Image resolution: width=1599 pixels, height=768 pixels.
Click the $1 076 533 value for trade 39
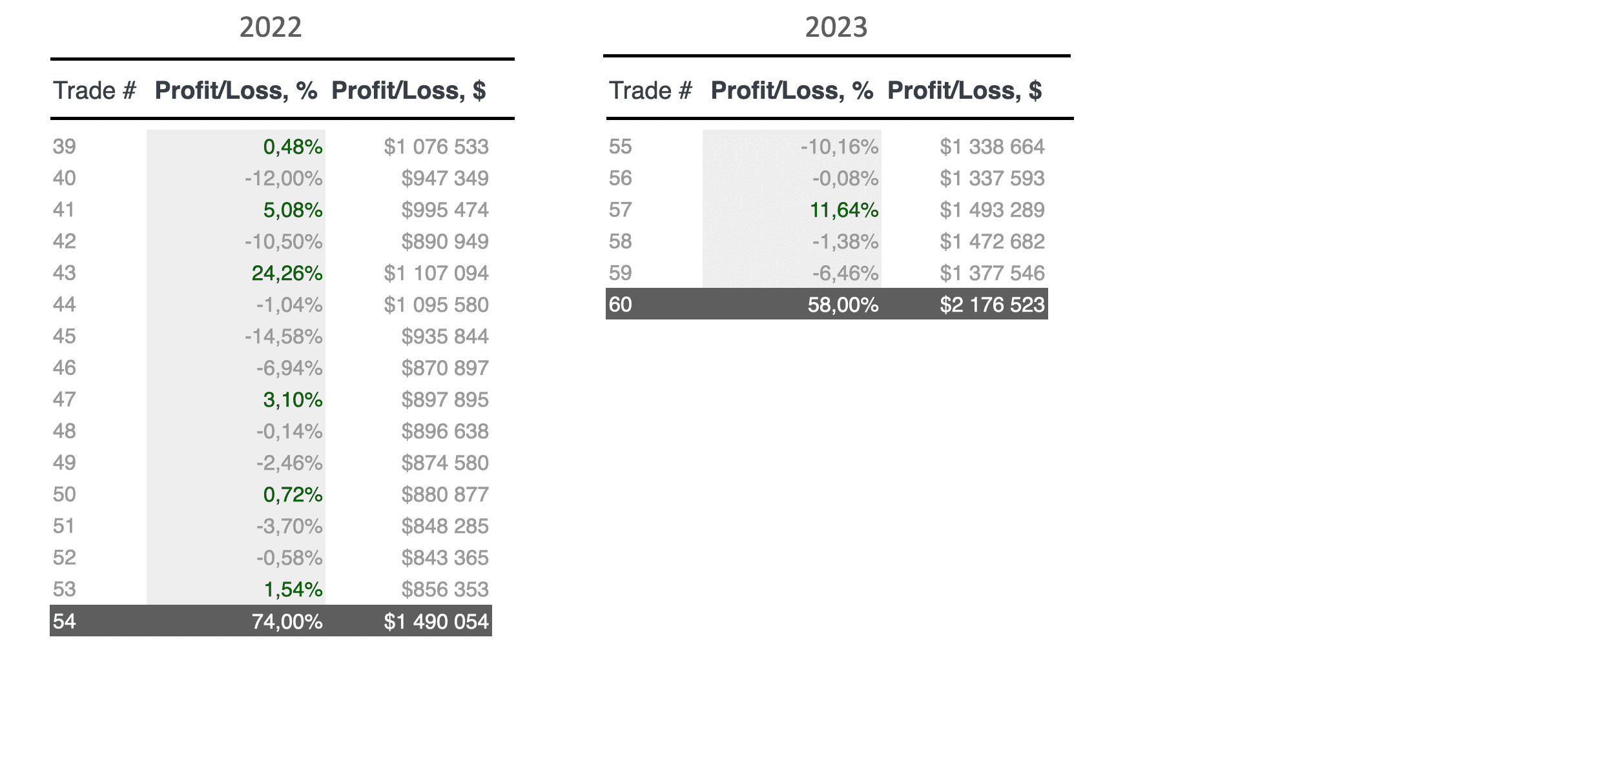point(436,147)
